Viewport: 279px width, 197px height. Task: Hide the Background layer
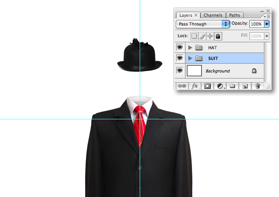pos(179,71)
